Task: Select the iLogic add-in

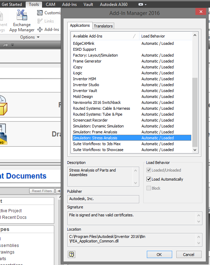Action: (132, 73)
